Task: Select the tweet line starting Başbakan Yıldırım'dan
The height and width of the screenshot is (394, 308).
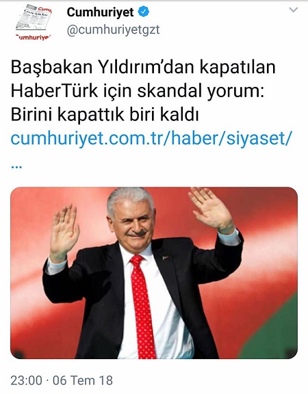Action: [x=143, y=67]
